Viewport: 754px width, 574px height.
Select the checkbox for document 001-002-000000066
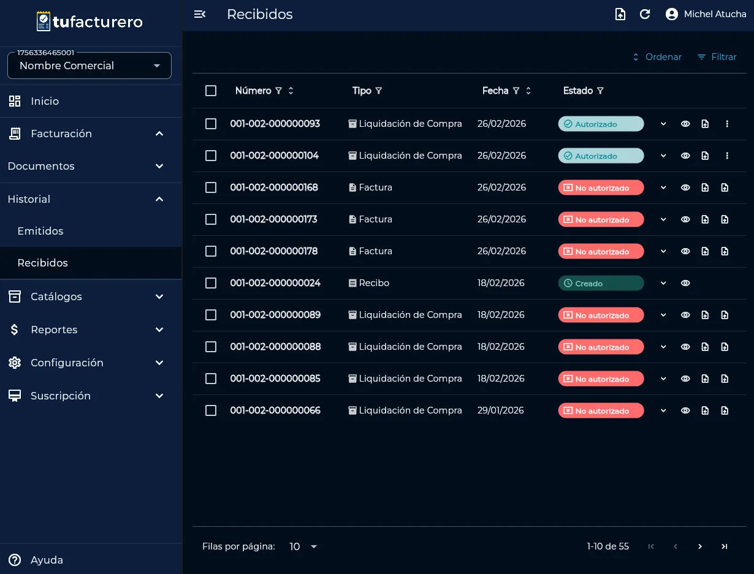(x=211, y=410)
